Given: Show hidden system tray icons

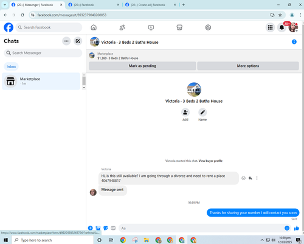Looking at the screenshot, I should click(262, 240).
